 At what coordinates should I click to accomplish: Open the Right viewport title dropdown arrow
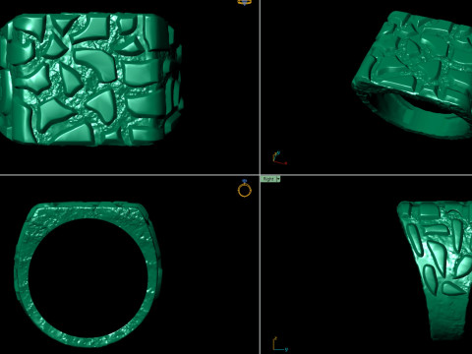coord(278,179)
